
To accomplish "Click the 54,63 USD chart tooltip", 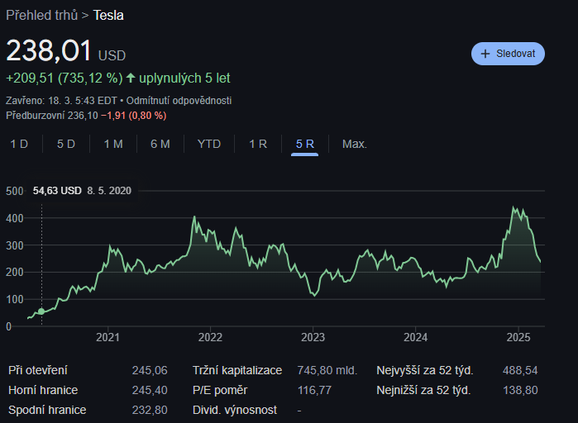I will [x=82, y=191].
